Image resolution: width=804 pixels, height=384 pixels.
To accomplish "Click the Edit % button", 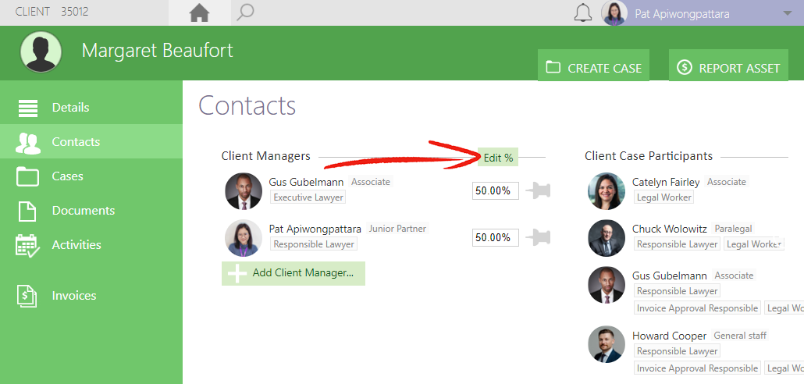I will [498, 158].
